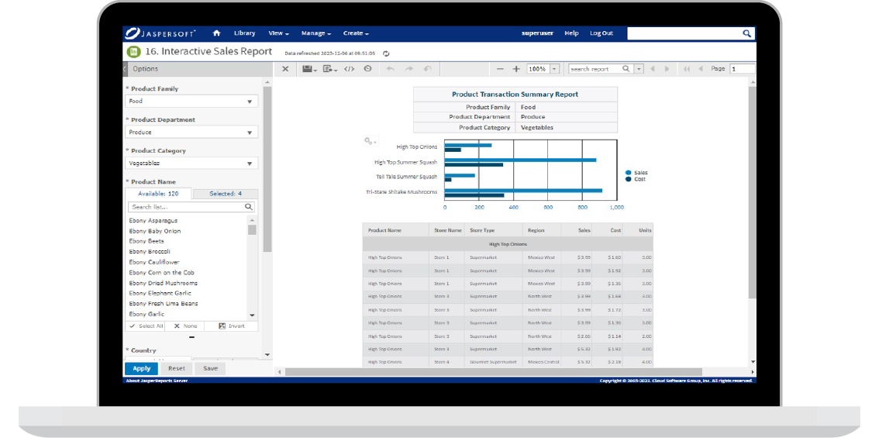Click About JasperReports Server link
Viewport: 872px width, 438px height.
pyautogui.click(x=157, y=381)
